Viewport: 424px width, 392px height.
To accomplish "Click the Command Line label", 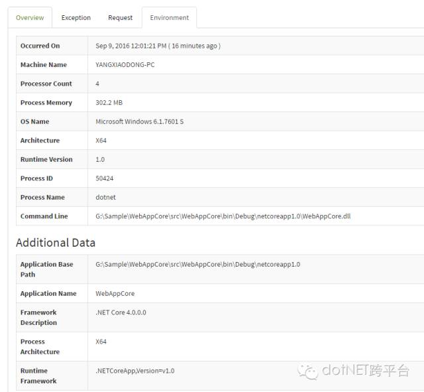I will tap(44, 216).
